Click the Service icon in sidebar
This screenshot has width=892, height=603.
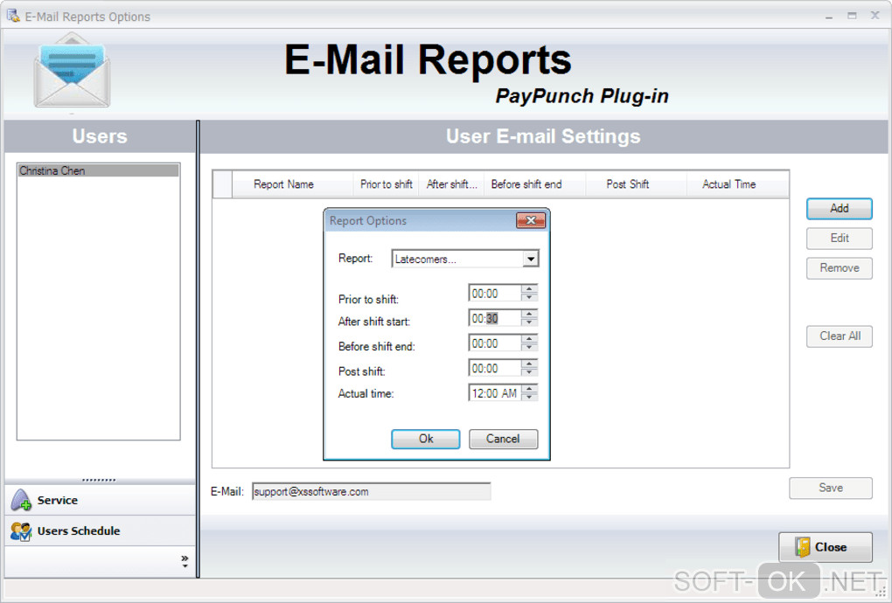[21, 500]
